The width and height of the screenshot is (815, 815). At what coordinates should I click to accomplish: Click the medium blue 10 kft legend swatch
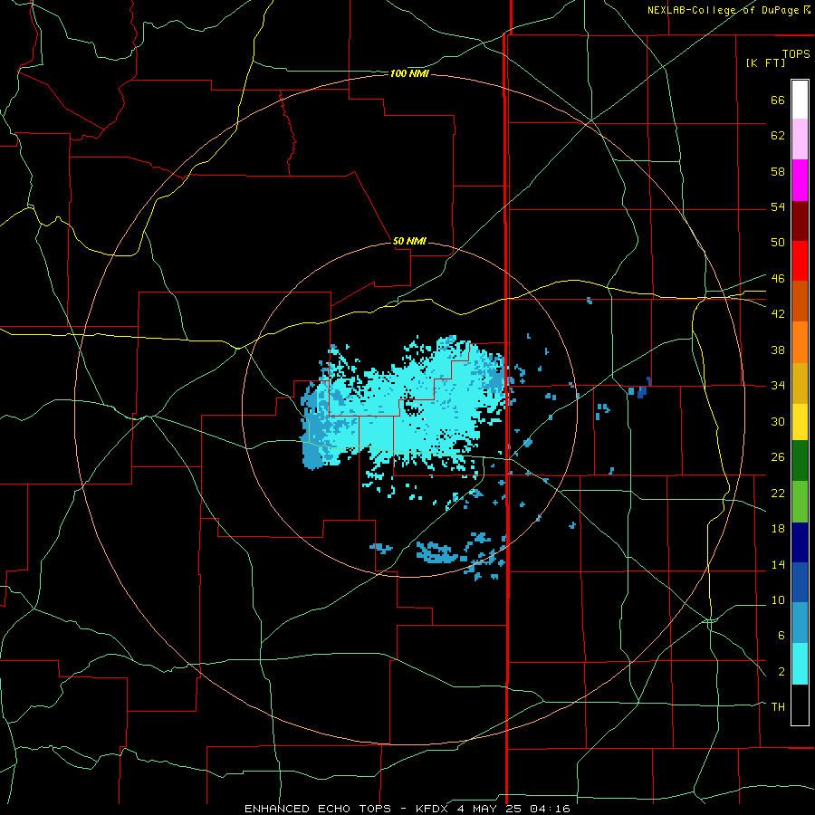coord(800,582)
